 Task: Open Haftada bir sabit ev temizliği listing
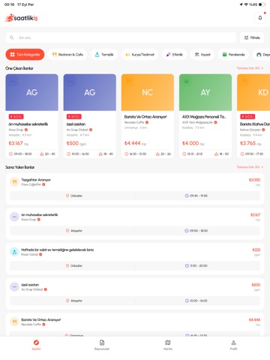[135, 259]
